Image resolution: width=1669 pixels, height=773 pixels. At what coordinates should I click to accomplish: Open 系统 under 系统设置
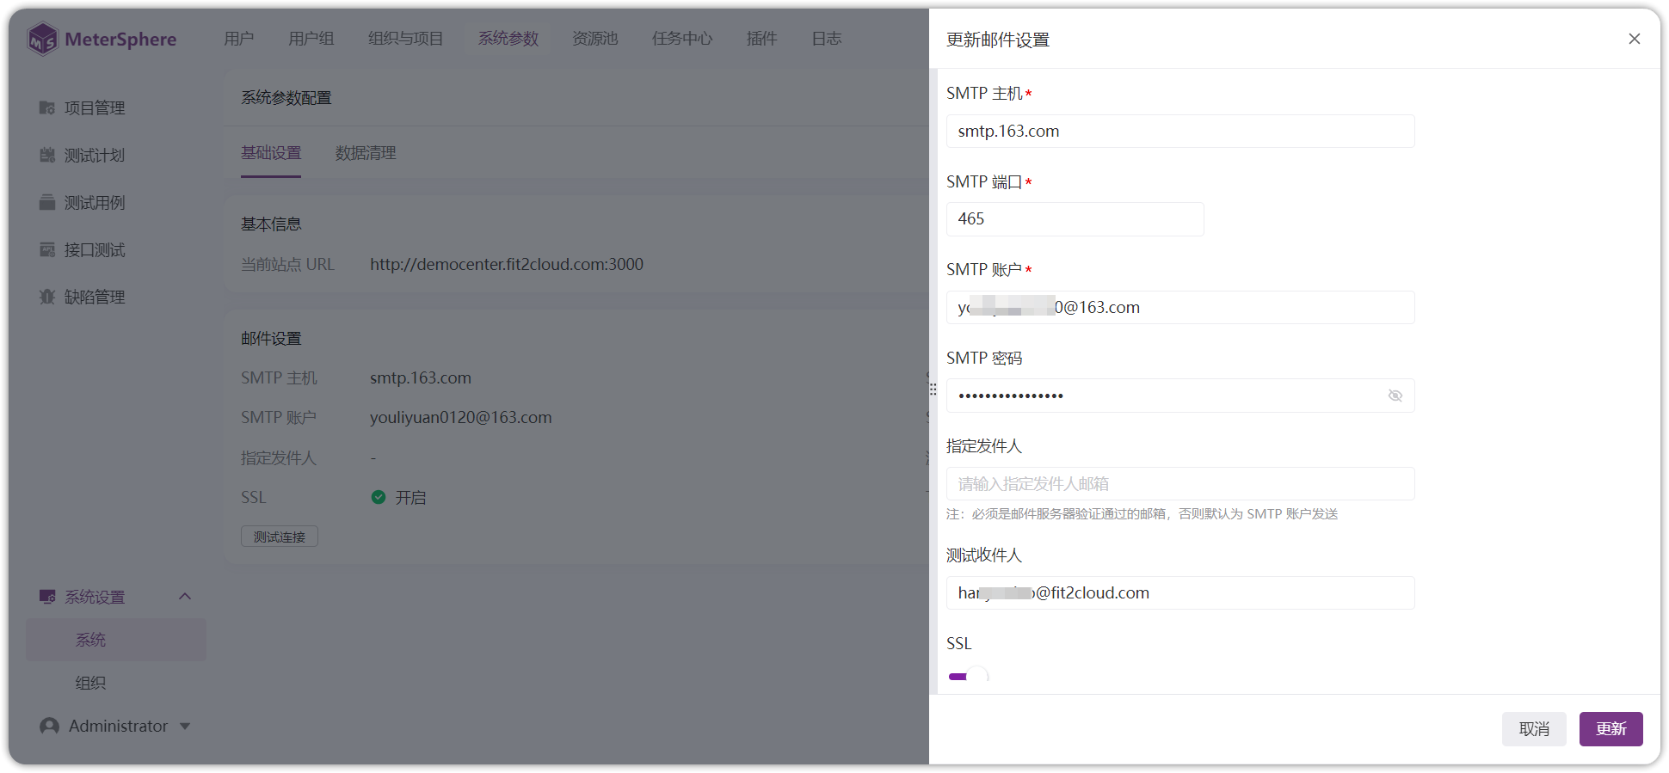pyautogui.click(x=116, y=640)
